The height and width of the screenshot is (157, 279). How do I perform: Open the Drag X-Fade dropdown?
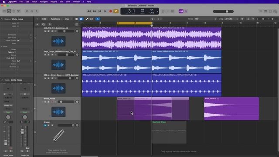(x=231, y=19)
